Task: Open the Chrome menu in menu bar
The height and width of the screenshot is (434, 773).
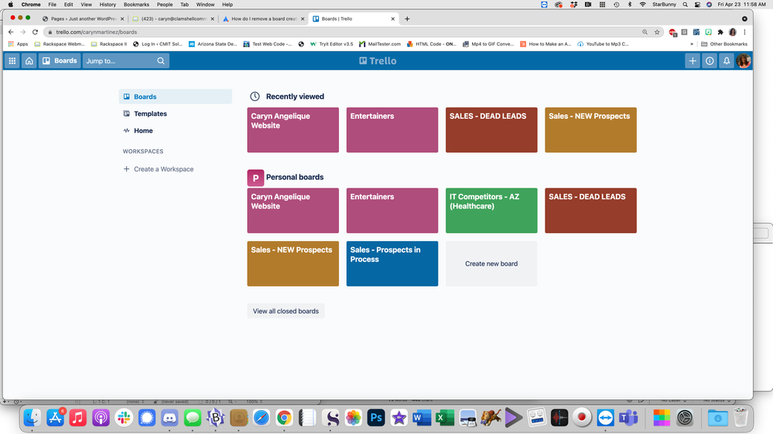Action: [x=31, y=5]
